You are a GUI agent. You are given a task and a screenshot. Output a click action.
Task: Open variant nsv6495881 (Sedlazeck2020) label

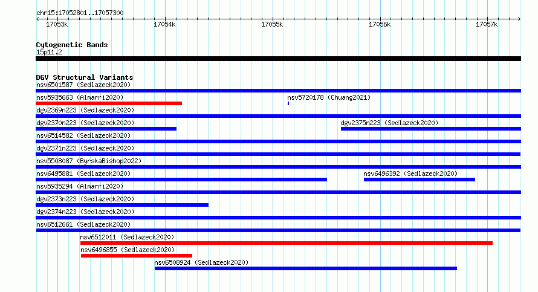[83, 174]
